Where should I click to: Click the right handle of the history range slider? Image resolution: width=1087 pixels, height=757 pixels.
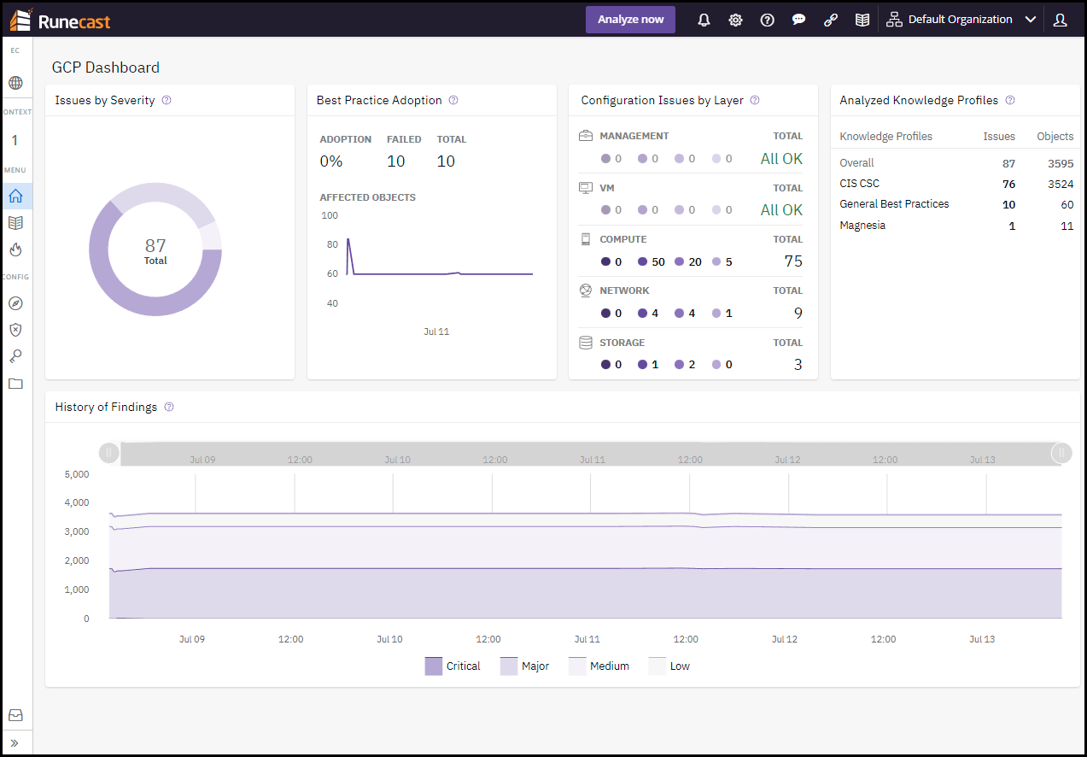coord(1061,453)
